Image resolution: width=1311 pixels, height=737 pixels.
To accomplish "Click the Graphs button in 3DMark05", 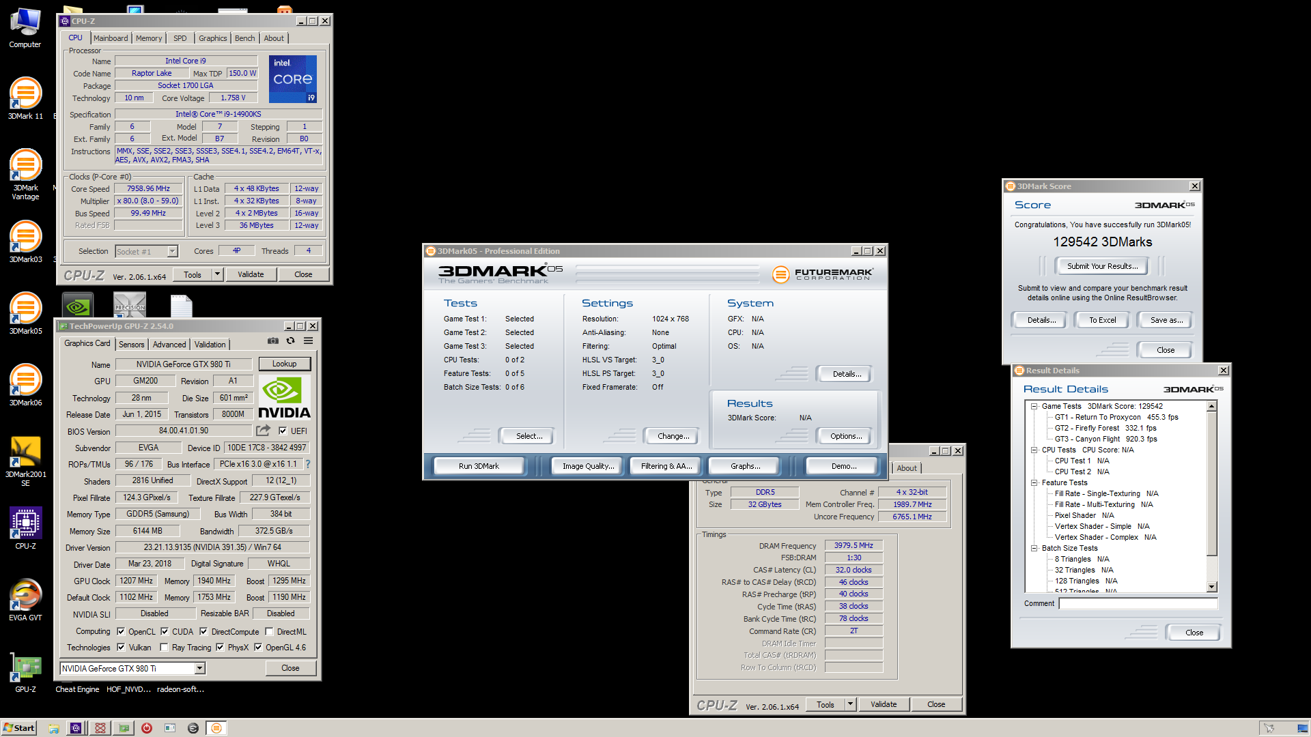I will (x=745, y=466).
